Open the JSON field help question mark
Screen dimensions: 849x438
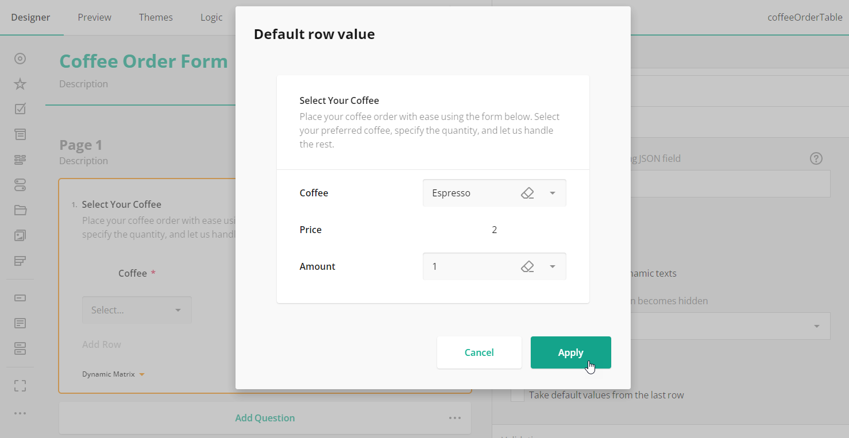point(816,158)
